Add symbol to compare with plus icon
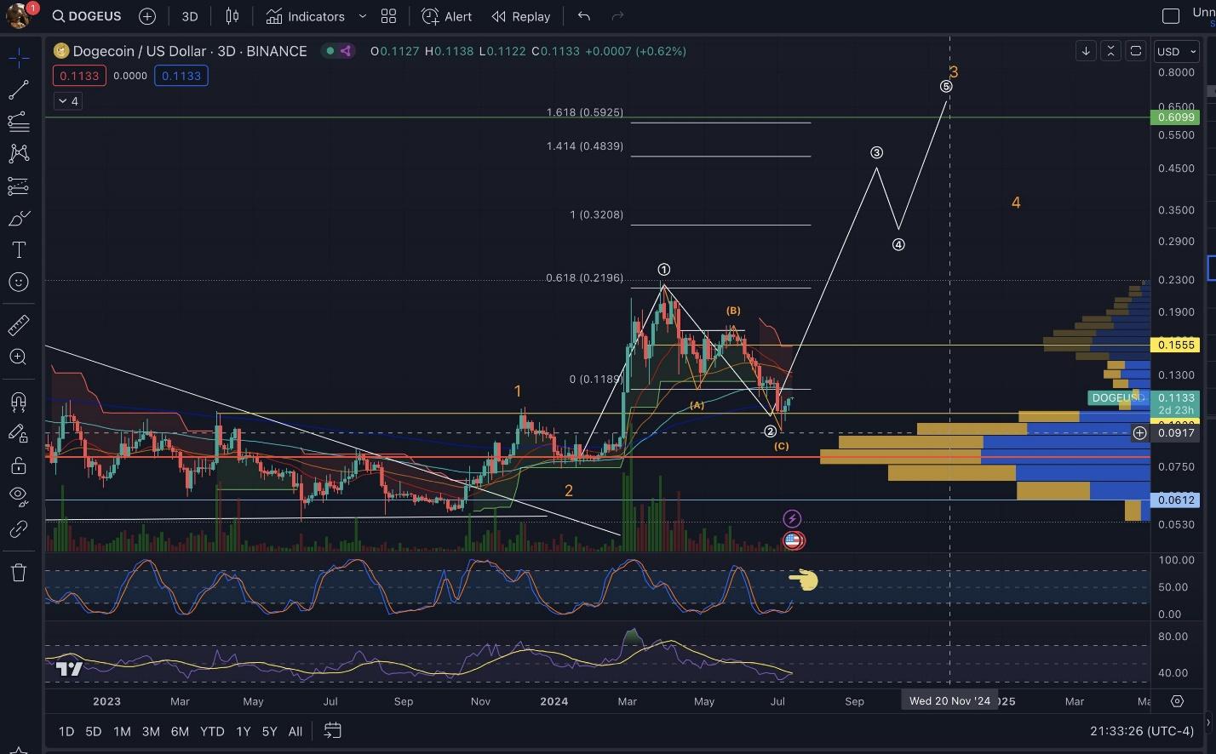Viewport: 1216px width, 754px height. (x=147, y=16)
